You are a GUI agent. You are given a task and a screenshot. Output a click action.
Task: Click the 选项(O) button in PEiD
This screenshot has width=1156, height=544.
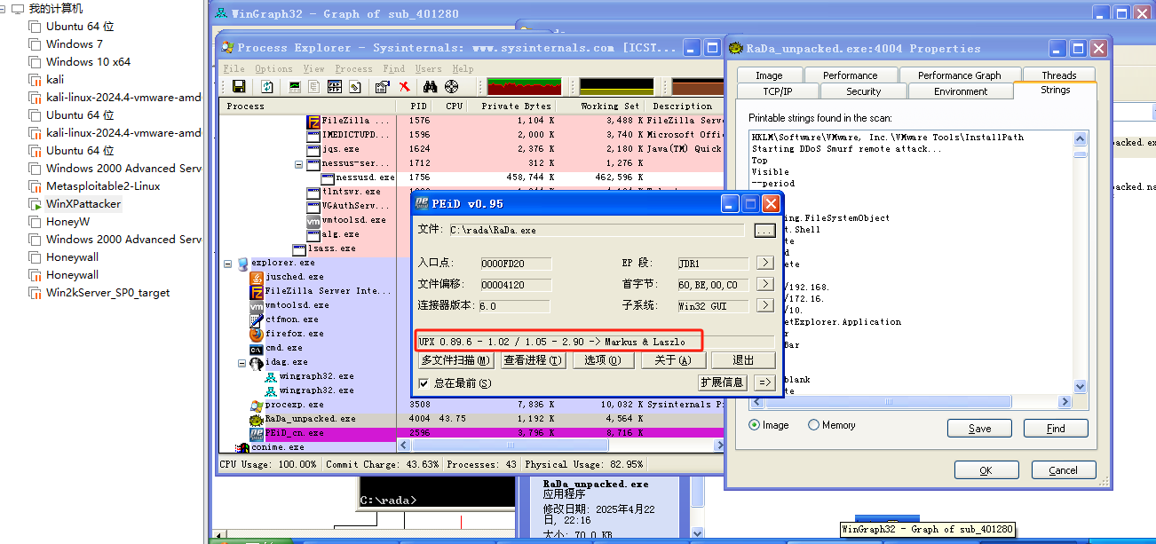[602, 360]
